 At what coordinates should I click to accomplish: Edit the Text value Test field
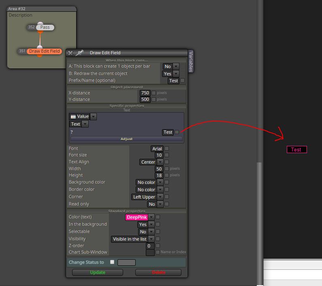(168, 132)
